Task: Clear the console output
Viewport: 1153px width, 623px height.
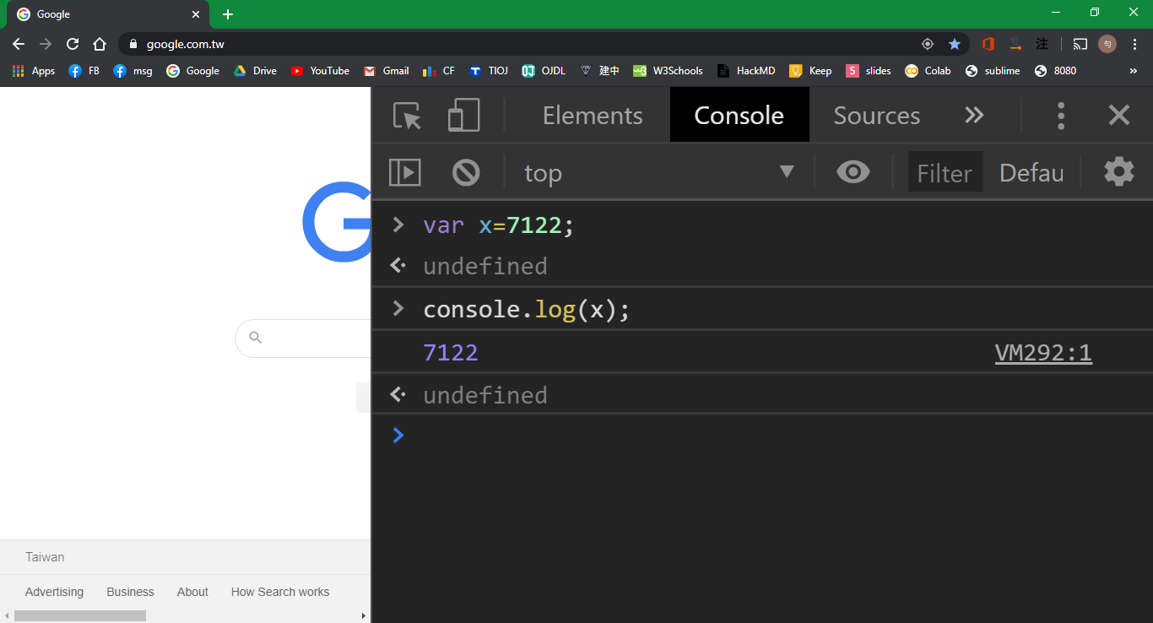Action: pyautogui.click(x=466, y=173)
